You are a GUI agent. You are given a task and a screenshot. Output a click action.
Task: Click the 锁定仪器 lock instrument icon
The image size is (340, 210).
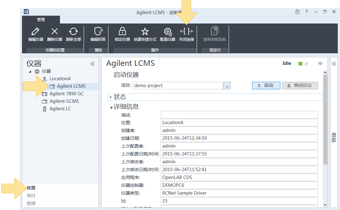(122, 31)
